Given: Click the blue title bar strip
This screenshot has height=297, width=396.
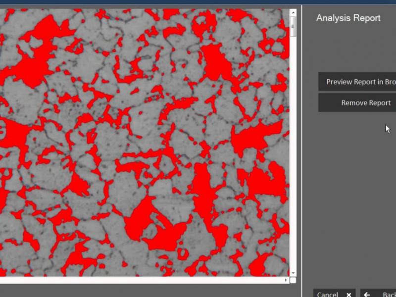Looking at the screenshot, I should 198,2.
